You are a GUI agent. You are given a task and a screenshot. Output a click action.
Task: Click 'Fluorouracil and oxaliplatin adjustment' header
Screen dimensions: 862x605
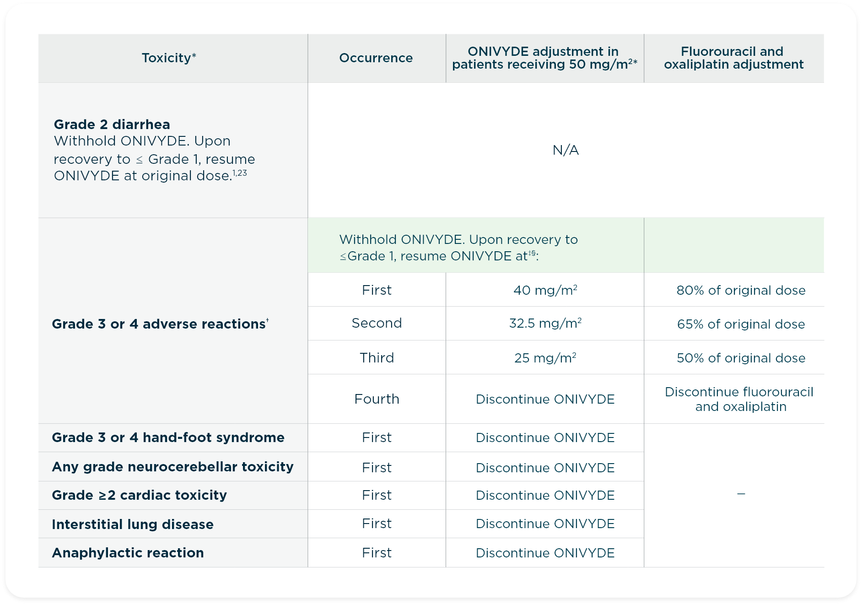(733, 58)
